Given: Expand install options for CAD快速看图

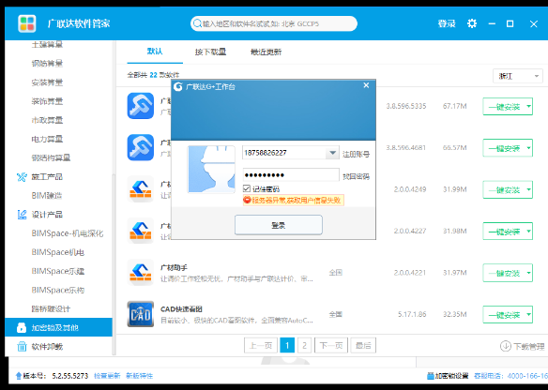Looking at the screenshot, I should click(529, 314).
